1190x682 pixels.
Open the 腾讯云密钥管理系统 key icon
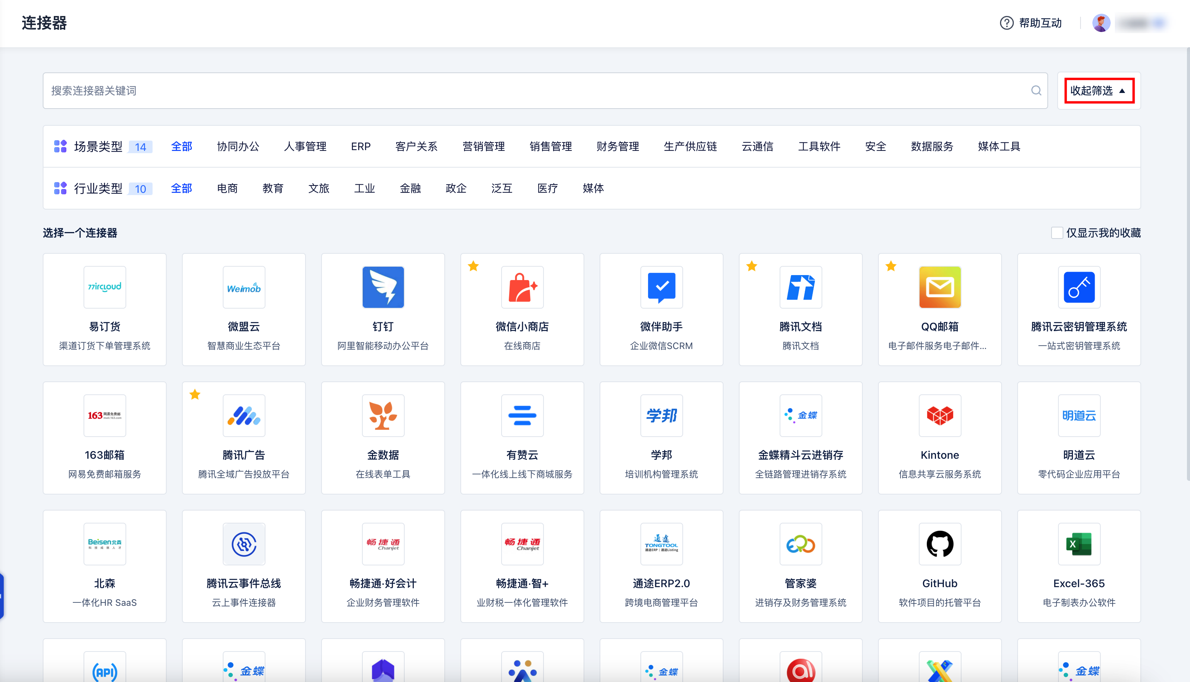tap(1079, 287)
